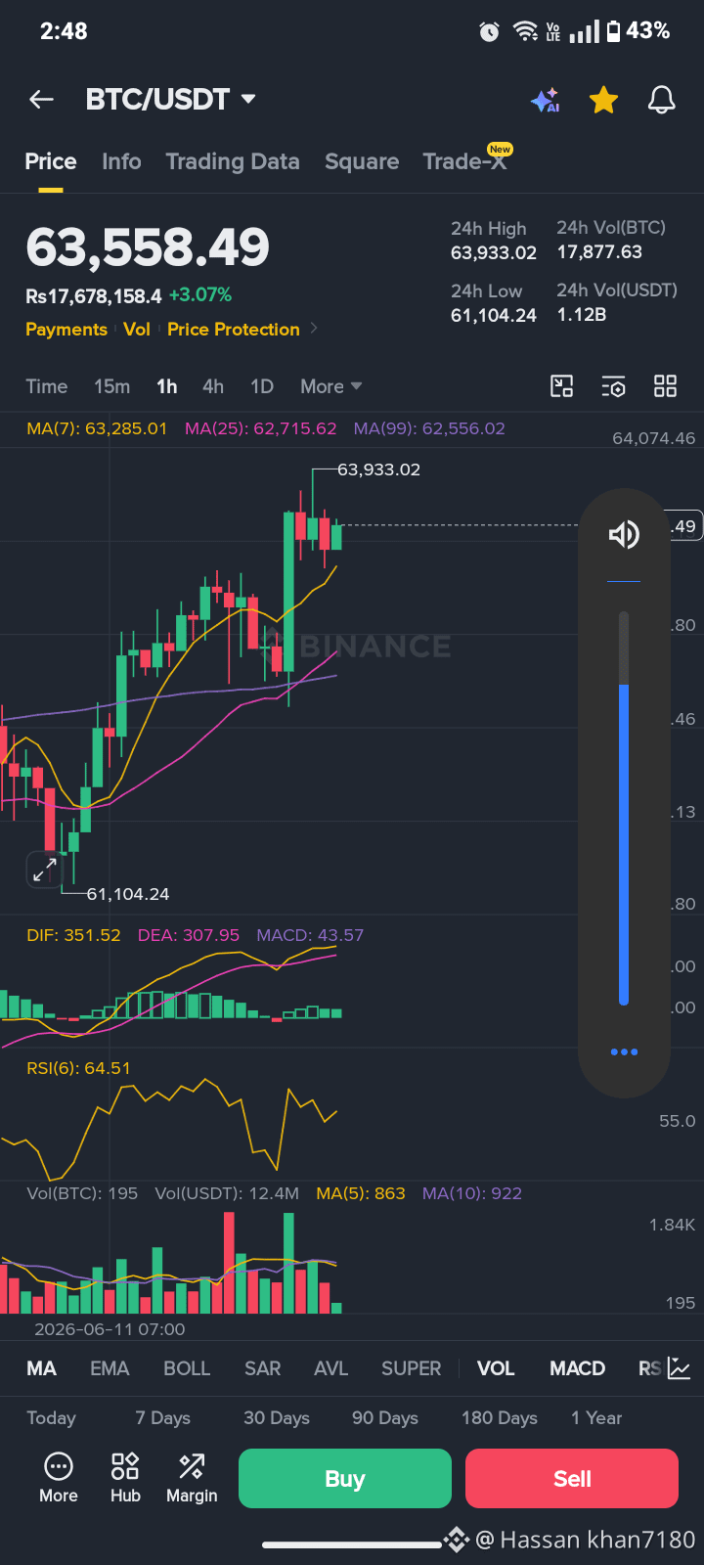This screenshot has width=704, height=1565.
Task: Show the 7 Days price change
Action: pos(163,1418)
